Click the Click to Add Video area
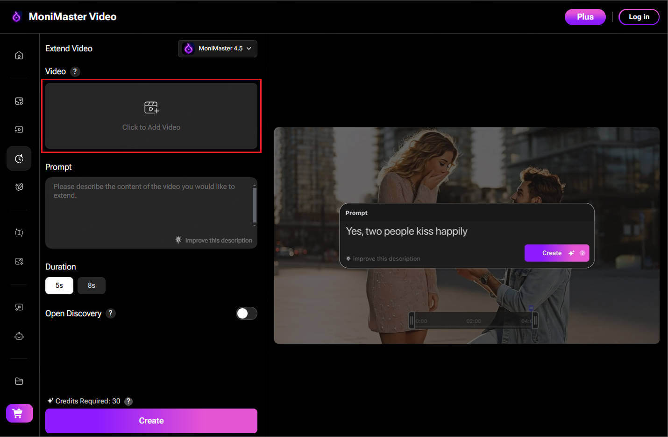 click(151, 116)
